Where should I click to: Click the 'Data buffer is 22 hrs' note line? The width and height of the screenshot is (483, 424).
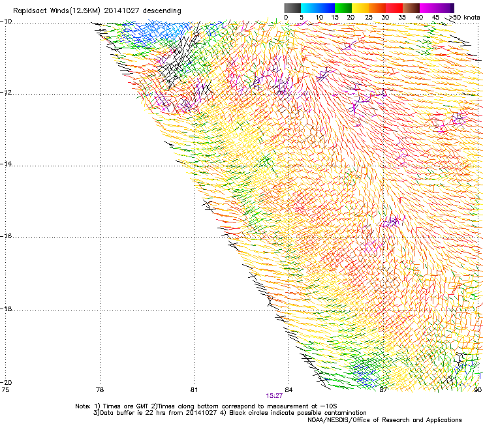tap(230, 413)
